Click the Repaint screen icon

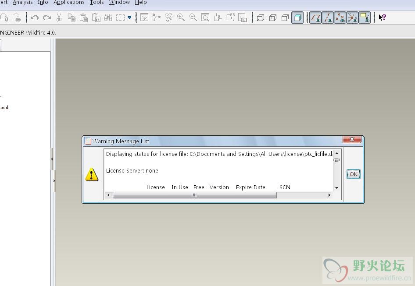tap(144, 18)
